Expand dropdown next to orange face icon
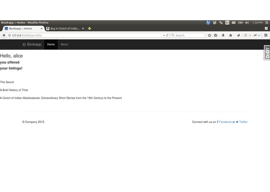The image size is (270, 192). [250, 35]
